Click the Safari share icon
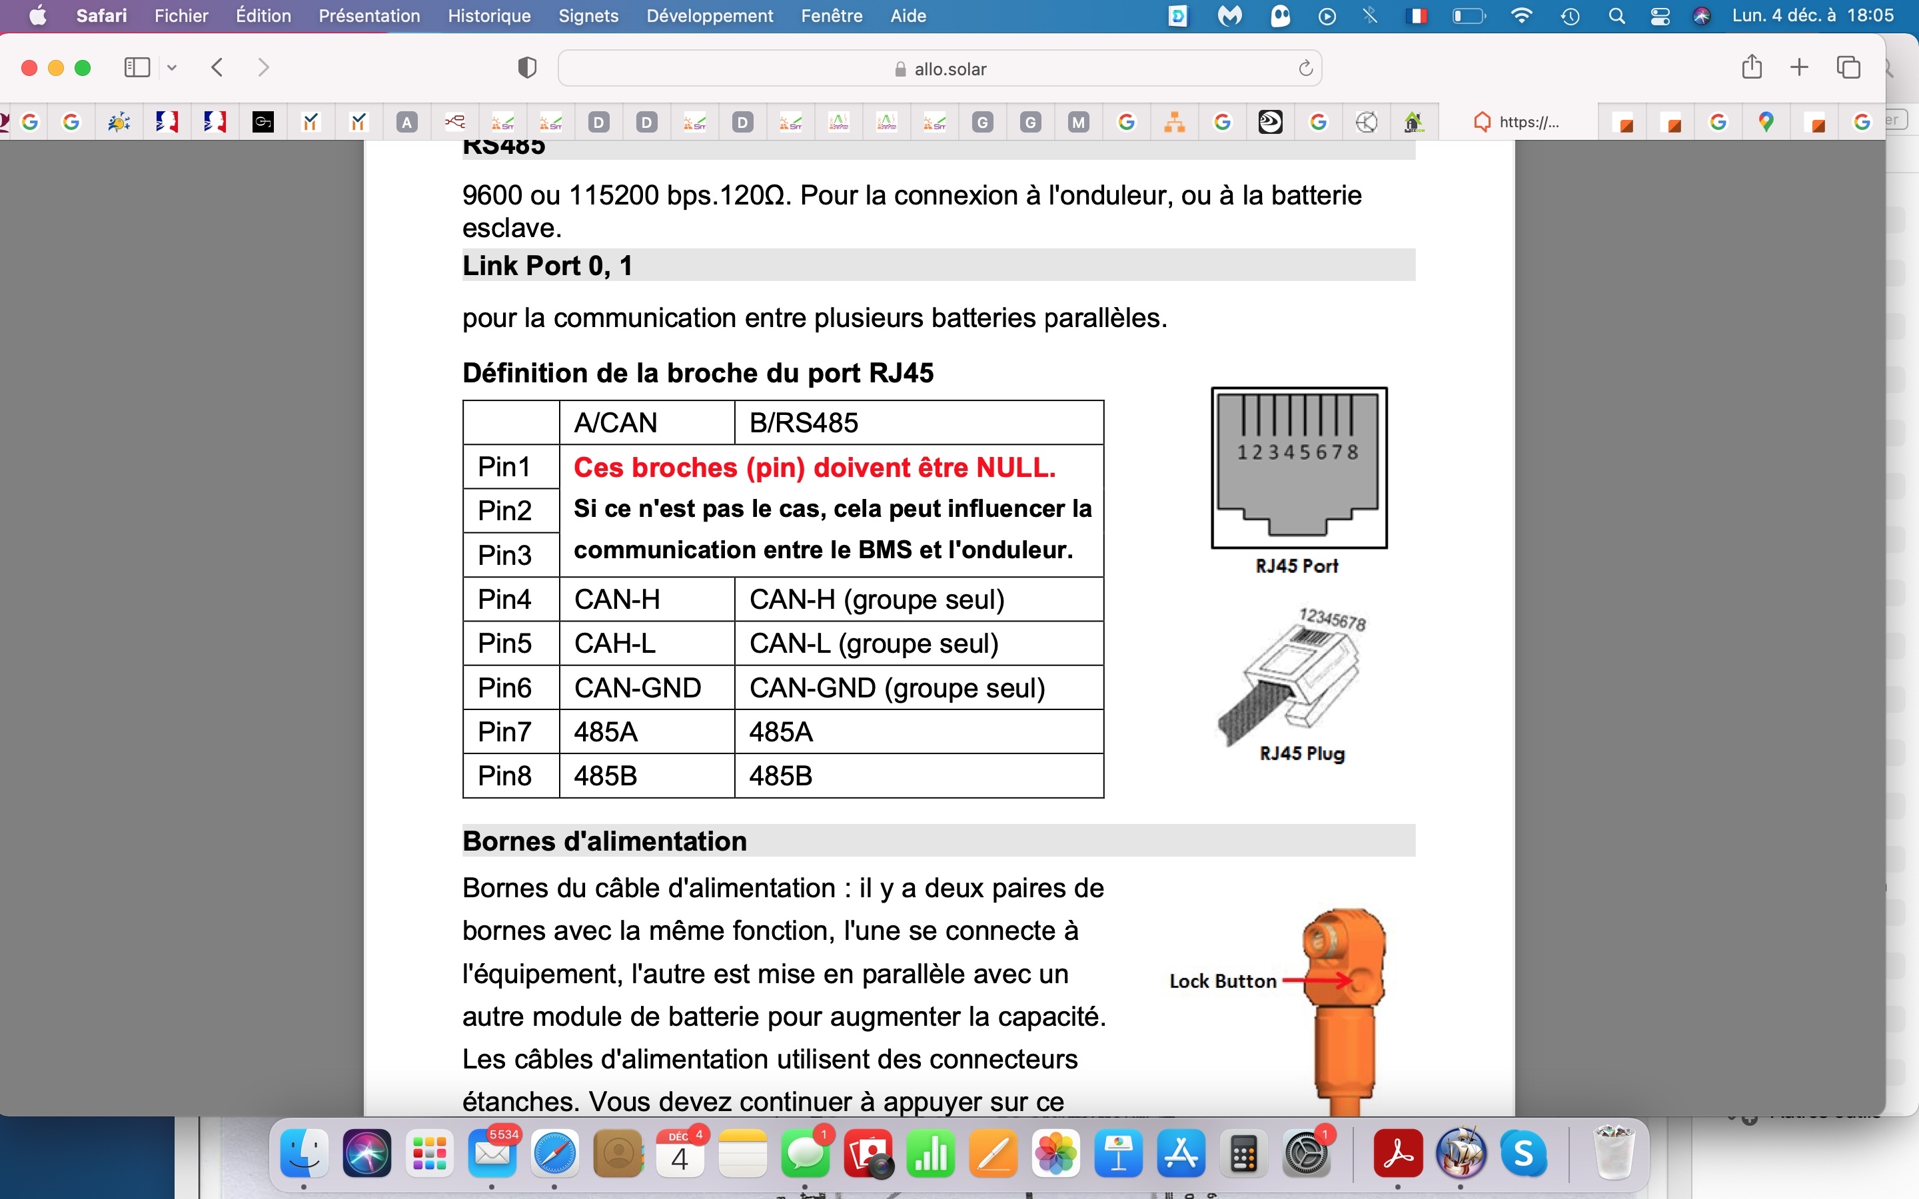 point(1752,67)
